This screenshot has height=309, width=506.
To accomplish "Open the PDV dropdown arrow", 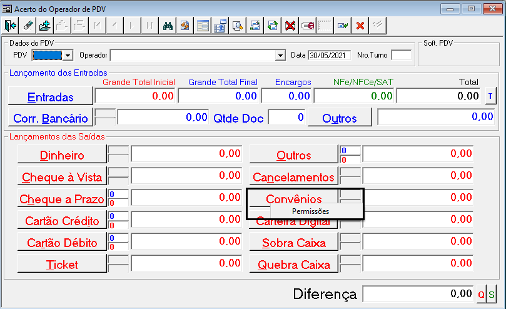I will coord(68,56).
